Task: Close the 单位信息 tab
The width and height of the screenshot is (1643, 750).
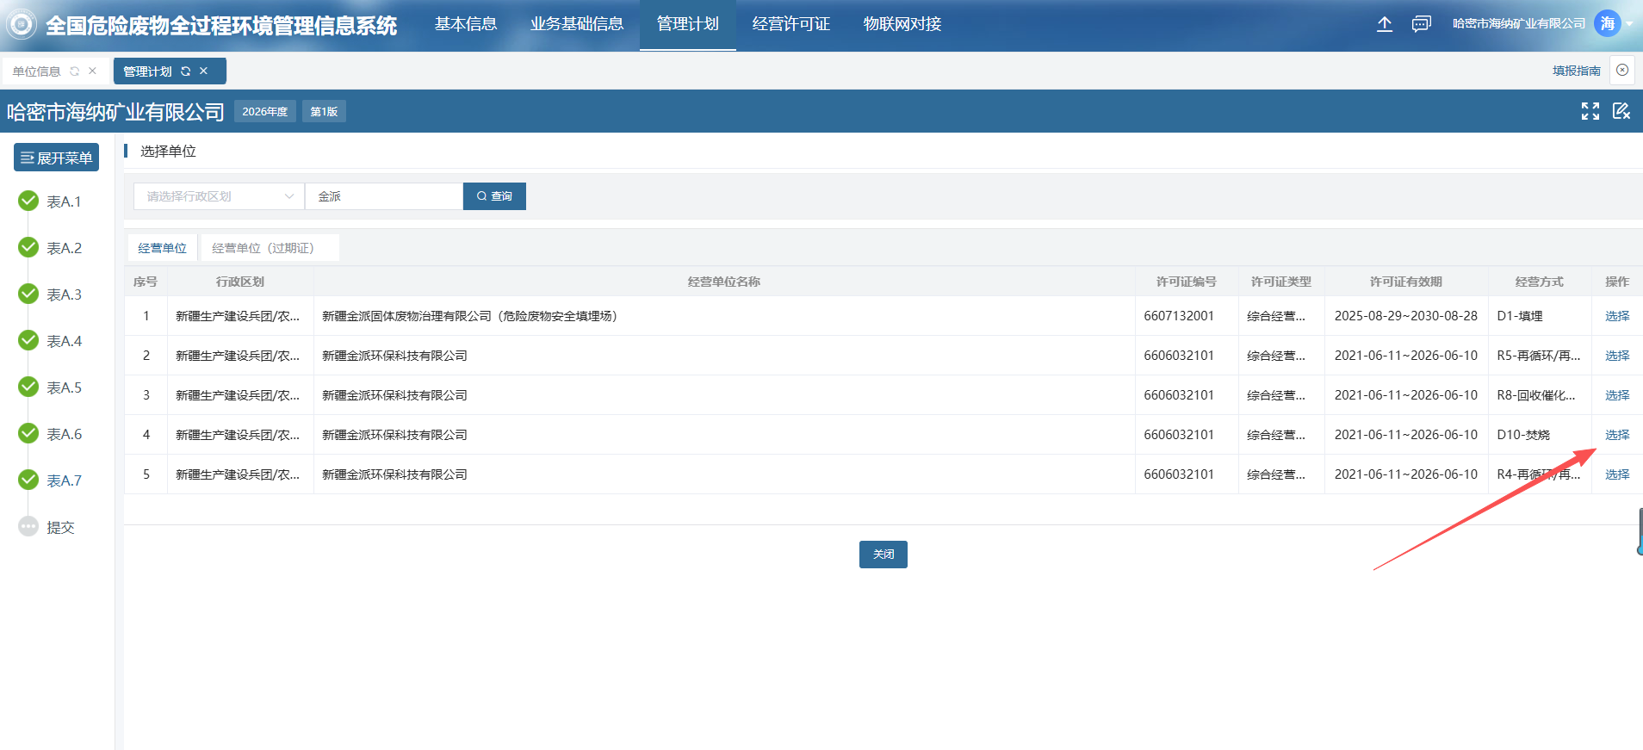Action: pyautogui.click(x=93, y=71)
